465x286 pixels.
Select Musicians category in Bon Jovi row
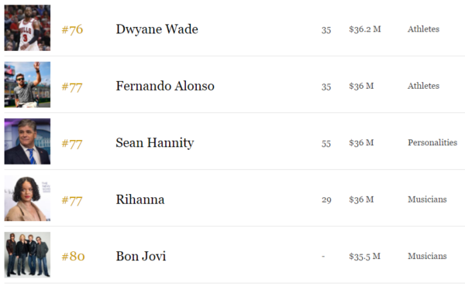pos(427,256)
